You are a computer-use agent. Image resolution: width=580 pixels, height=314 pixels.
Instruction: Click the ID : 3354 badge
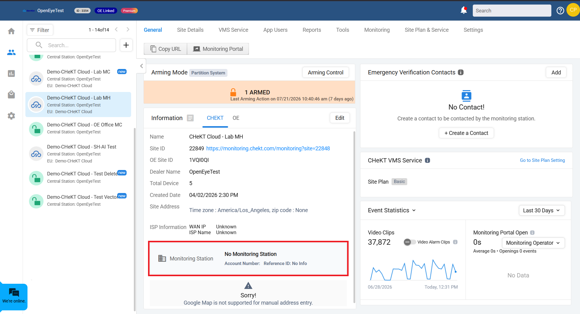[x=82, y=11]
